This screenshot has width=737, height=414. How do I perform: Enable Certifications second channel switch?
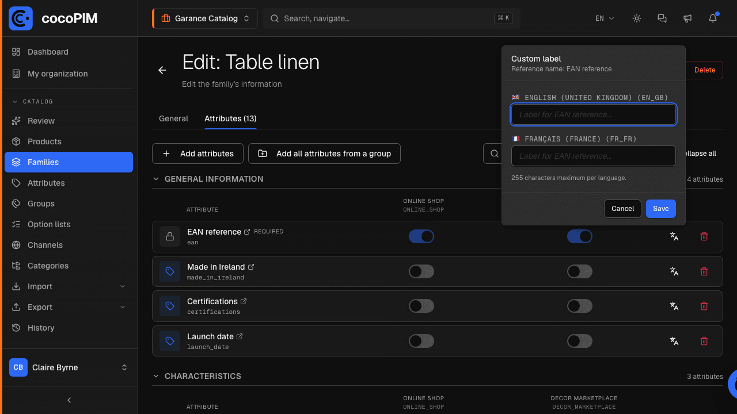coord(580,306)
